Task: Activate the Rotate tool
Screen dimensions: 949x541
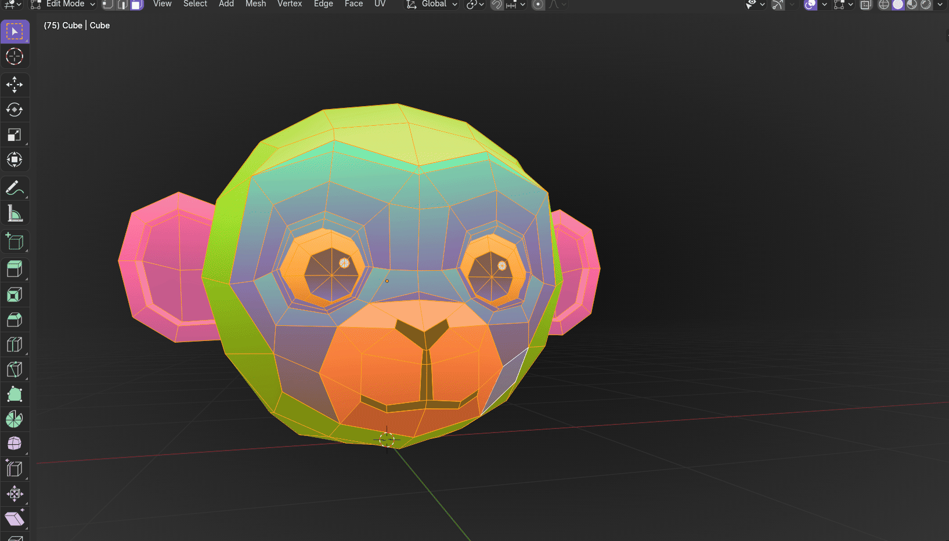Action: tap(15, 110)
